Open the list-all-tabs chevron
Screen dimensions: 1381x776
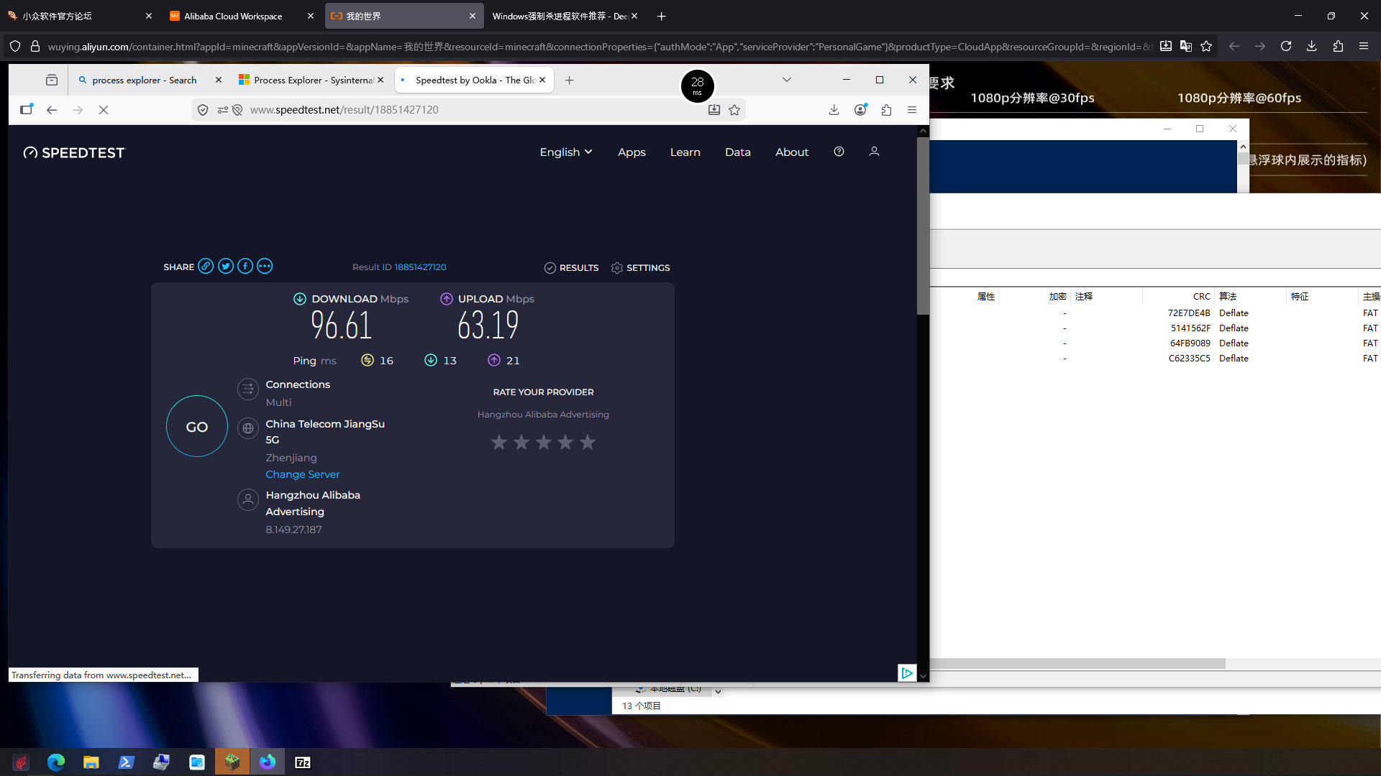tap(786, 80)
